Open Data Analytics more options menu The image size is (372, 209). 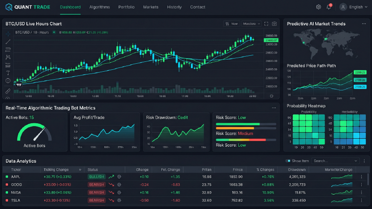tap(364, 161)
